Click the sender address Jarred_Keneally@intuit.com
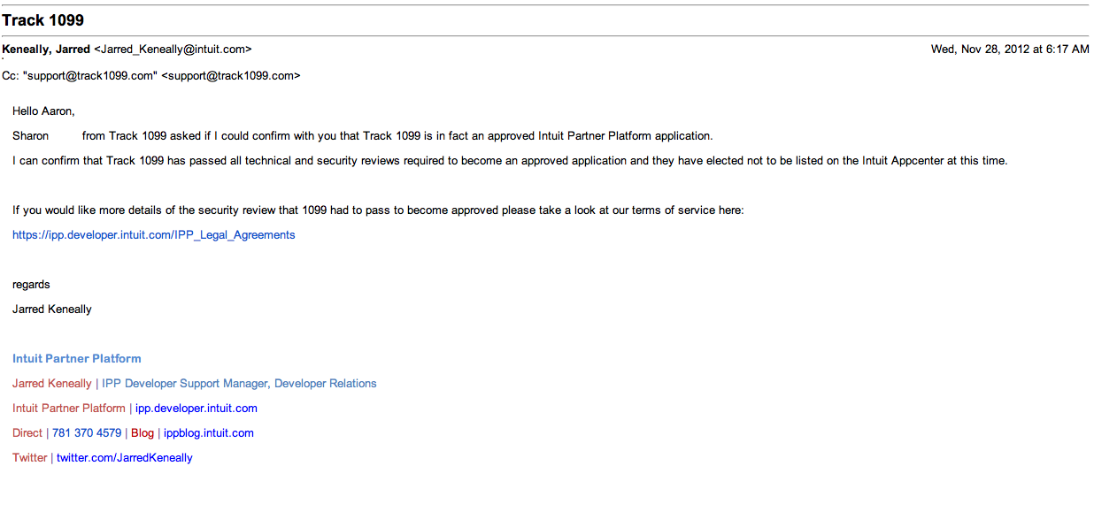The image size is (1094, 512). pyautogui.click(x=173, y=50)
